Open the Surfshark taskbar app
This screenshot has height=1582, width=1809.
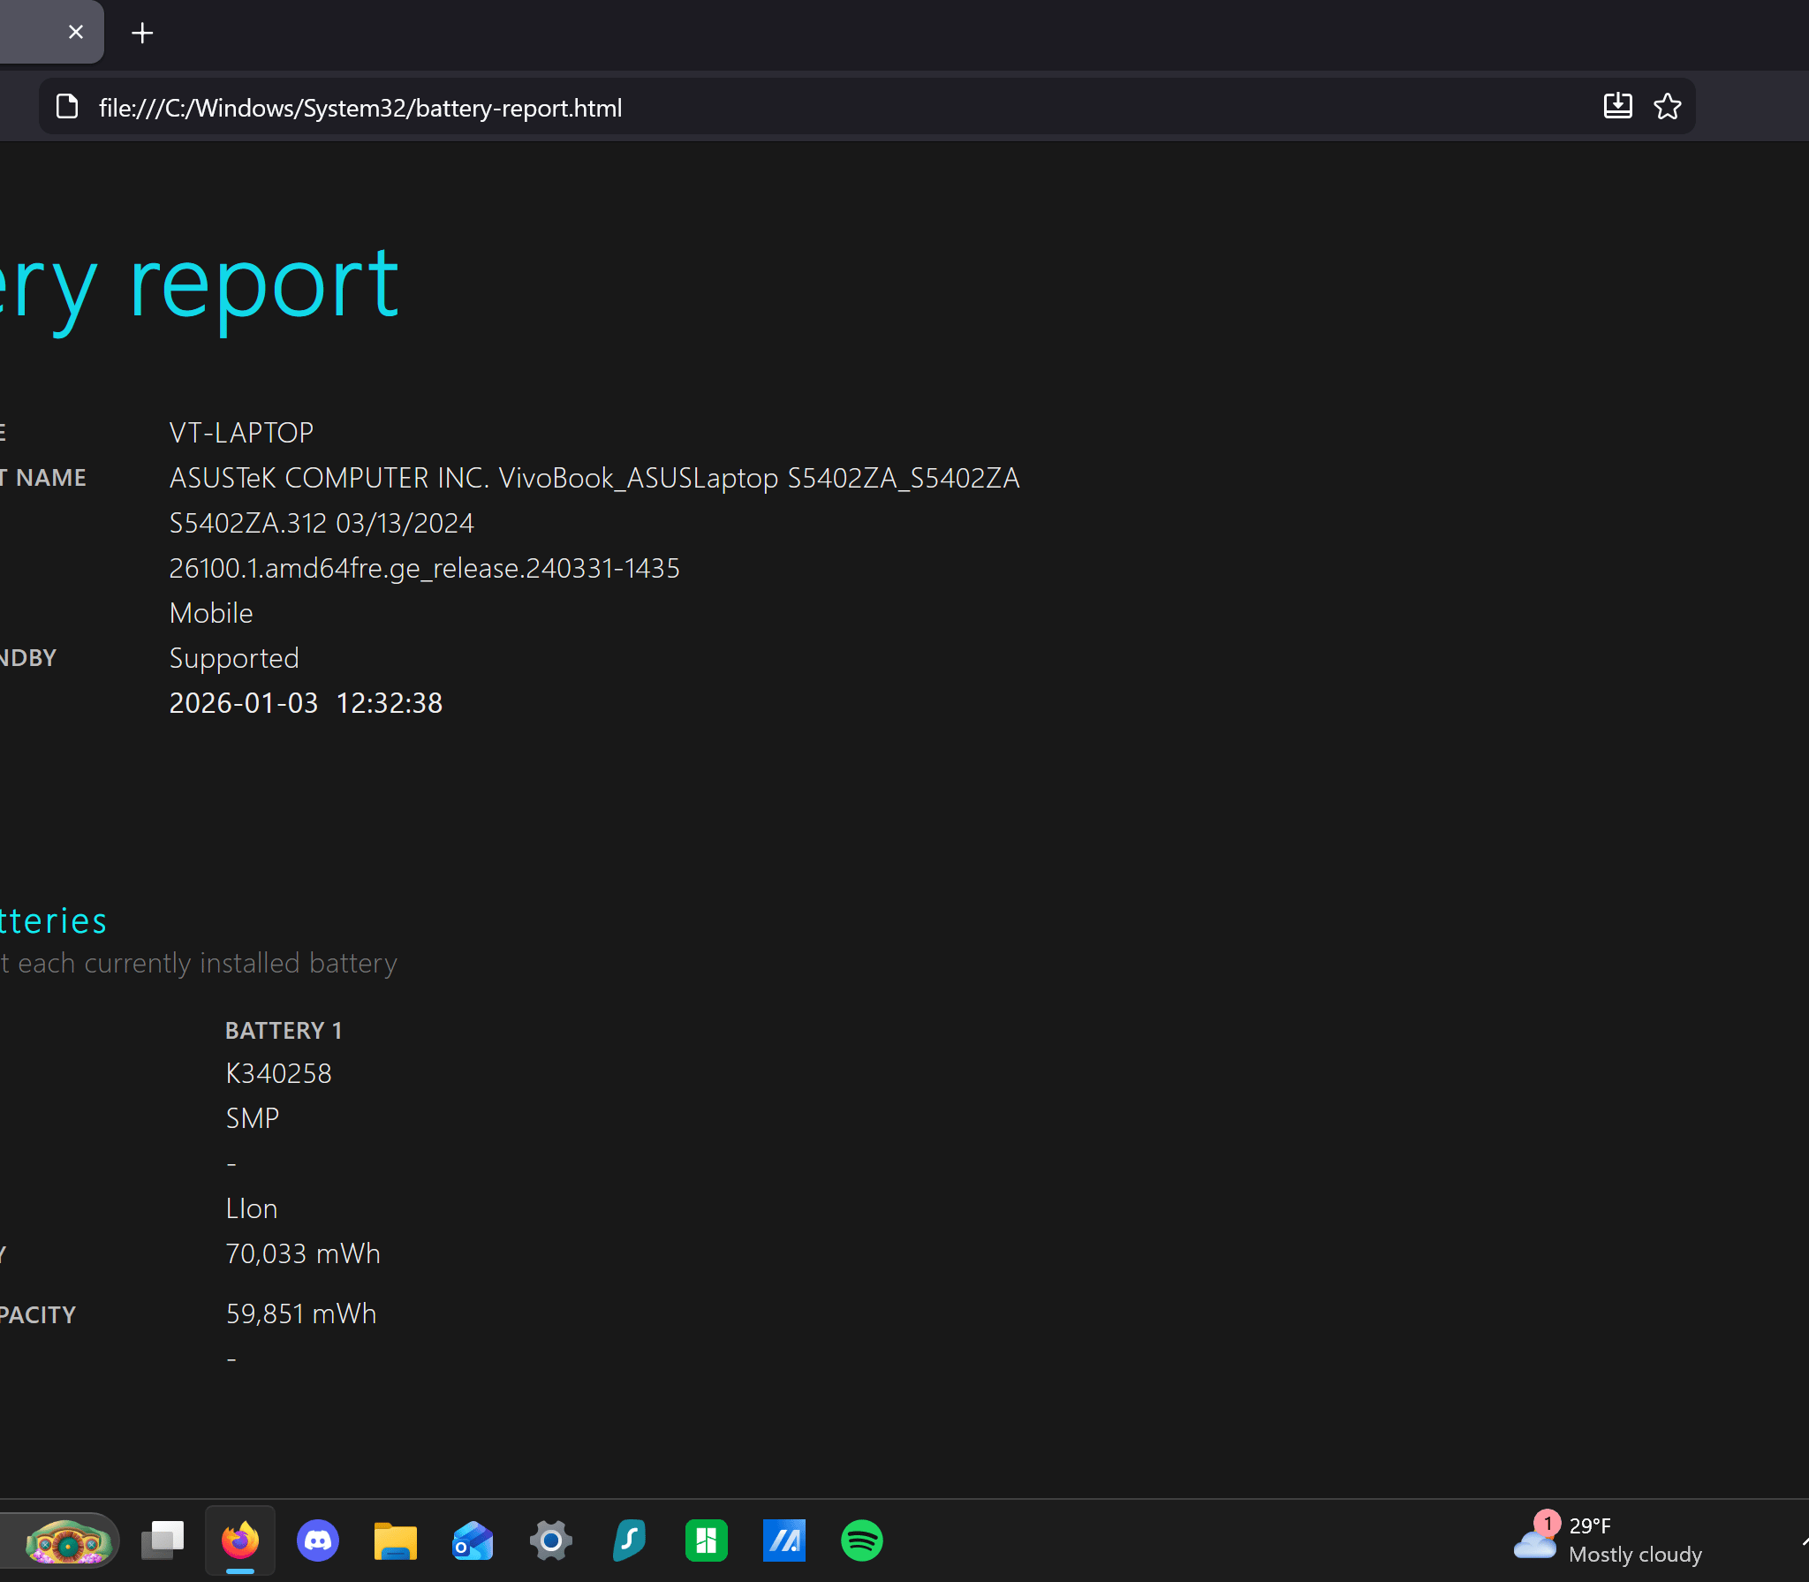coord(629,1541)
